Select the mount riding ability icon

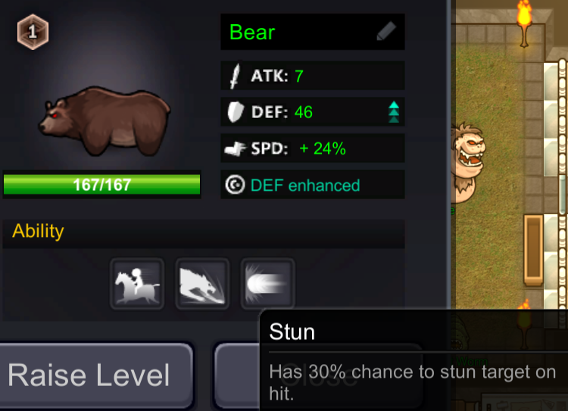pos(137,284)
